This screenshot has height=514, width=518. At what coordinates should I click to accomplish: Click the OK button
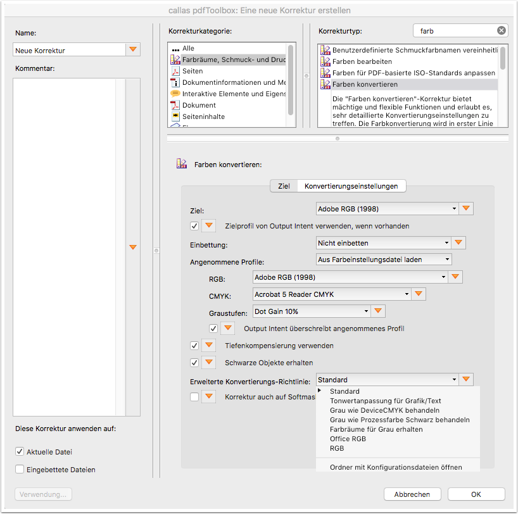pyautogui.click(x=476, y=494)
